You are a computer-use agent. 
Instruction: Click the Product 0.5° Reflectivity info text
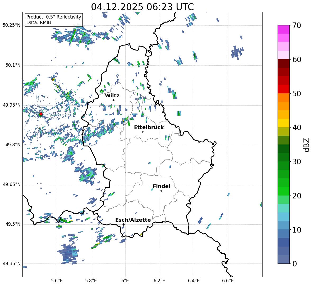pos(54,17)
